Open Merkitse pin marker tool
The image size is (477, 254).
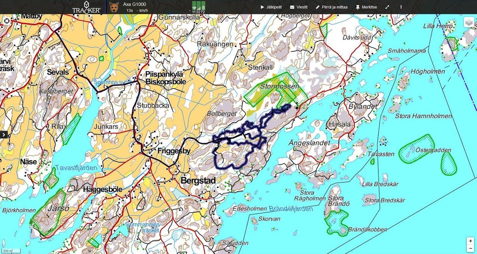[x=367, y=7]
